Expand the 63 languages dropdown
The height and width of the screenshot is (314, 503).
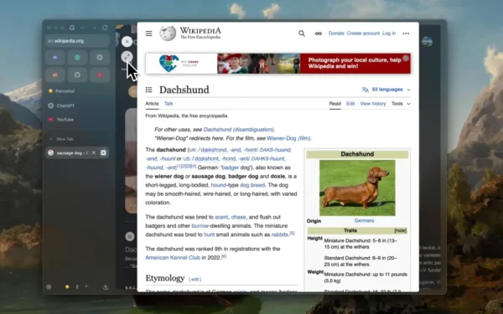tap(386, 90)
